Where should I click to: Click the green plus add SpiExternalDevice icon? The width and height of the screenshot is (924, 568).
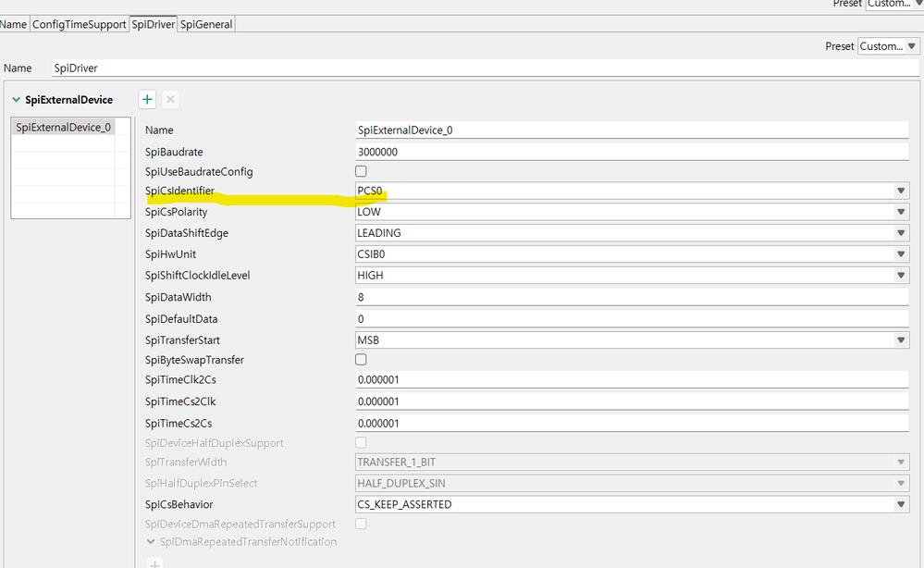[147, 99]
